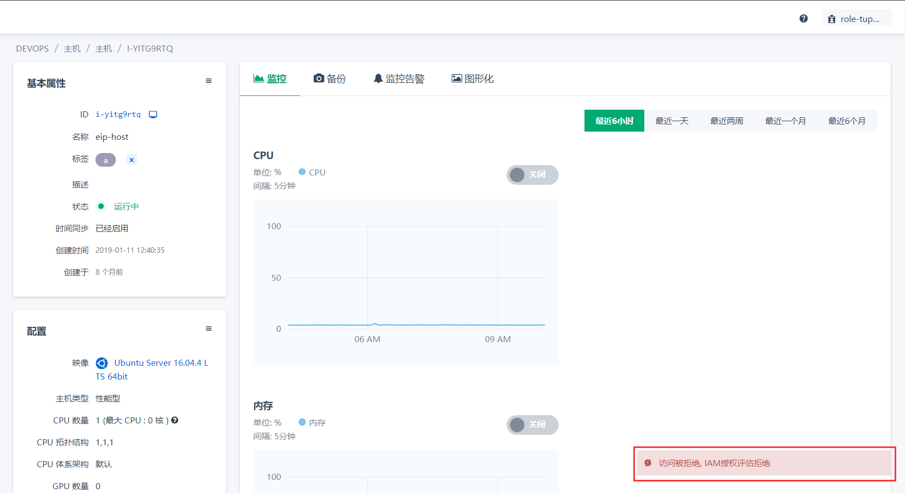
Task: Click the help question mark icon
Action: [x=803, y=19]
